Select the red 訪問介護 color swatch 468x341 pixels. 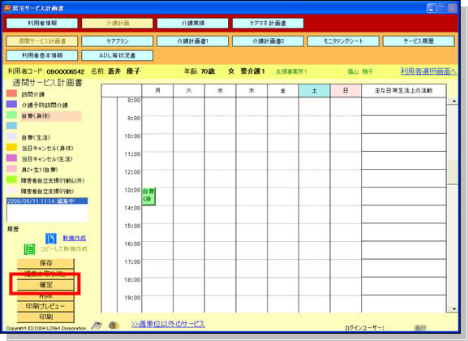(x=11, y=93)
